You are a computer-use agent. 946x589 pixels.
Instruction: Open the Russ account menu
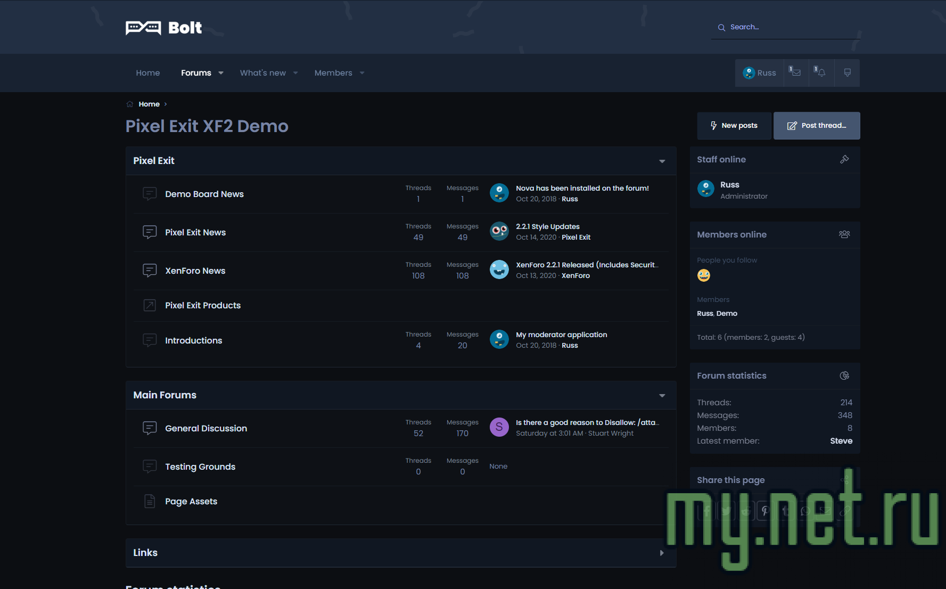coord(760,73)
